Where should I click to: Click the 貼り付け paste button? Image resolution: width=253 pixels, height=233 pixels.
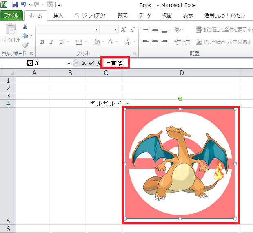11,35
